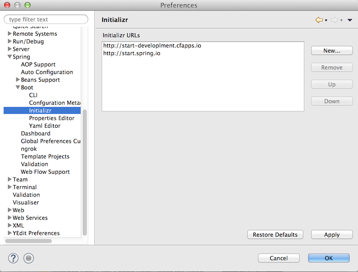Select the Spring tree label
358x272 pixels.
(21, 57)
